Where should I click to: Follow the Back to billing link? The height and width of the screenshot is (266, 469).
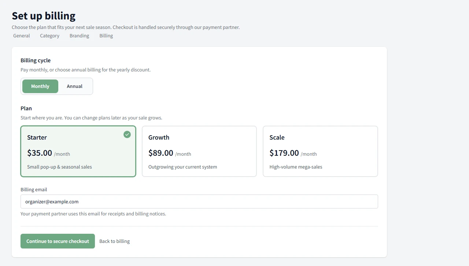click(115, 241)
